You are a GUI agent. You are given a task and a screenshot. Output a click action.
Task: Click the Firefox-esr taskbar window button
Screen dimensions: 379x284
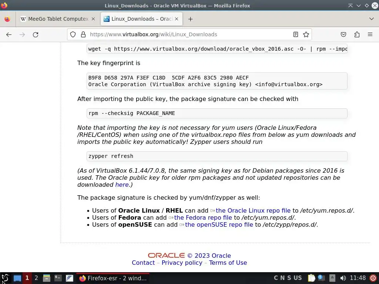[113, 278]
